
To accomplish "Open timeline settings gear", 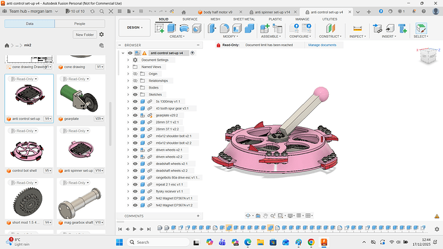I will coord(437,229).
